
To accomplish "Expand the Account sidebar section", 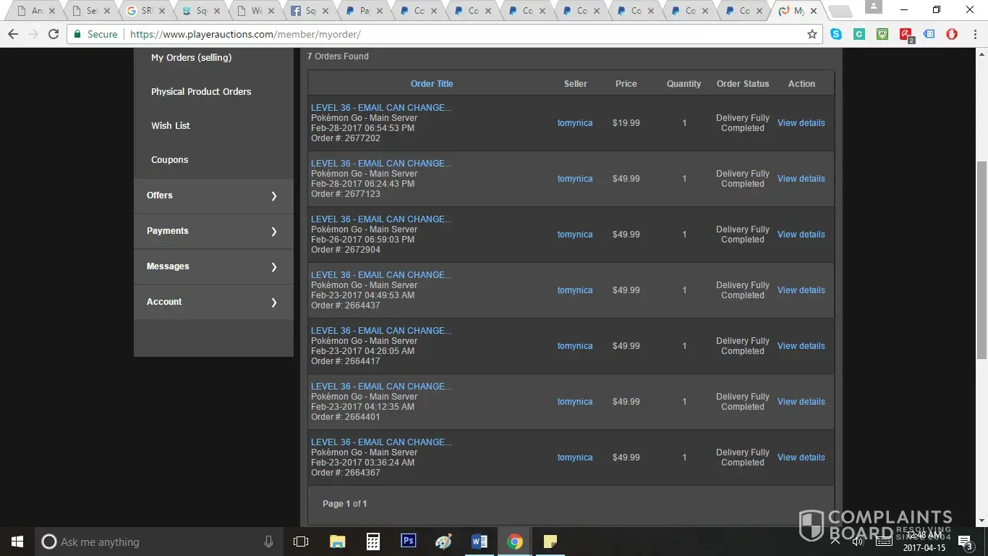I will 213,302.
